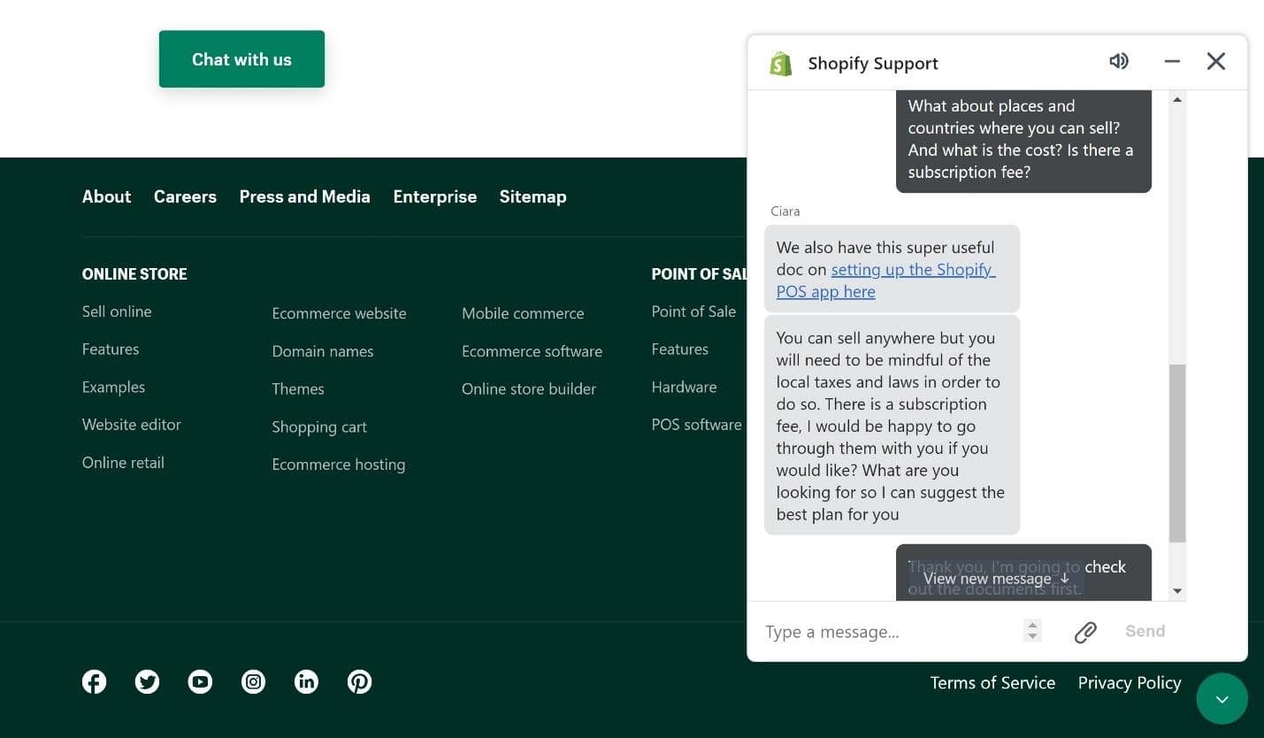Open Shopify's Twitter page icon
This screenshot has width=1264, height=738.
[x=147, y=681]
